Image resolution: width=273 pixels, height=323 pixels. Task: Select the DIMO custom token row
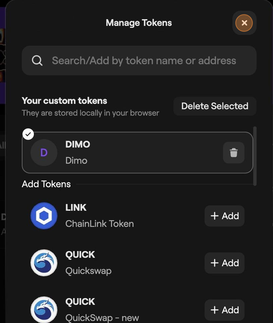pos(137,153)
